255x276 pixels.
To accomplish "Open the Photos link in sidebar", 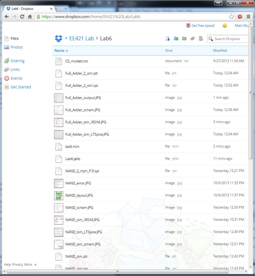I will [x=16, y=47].
